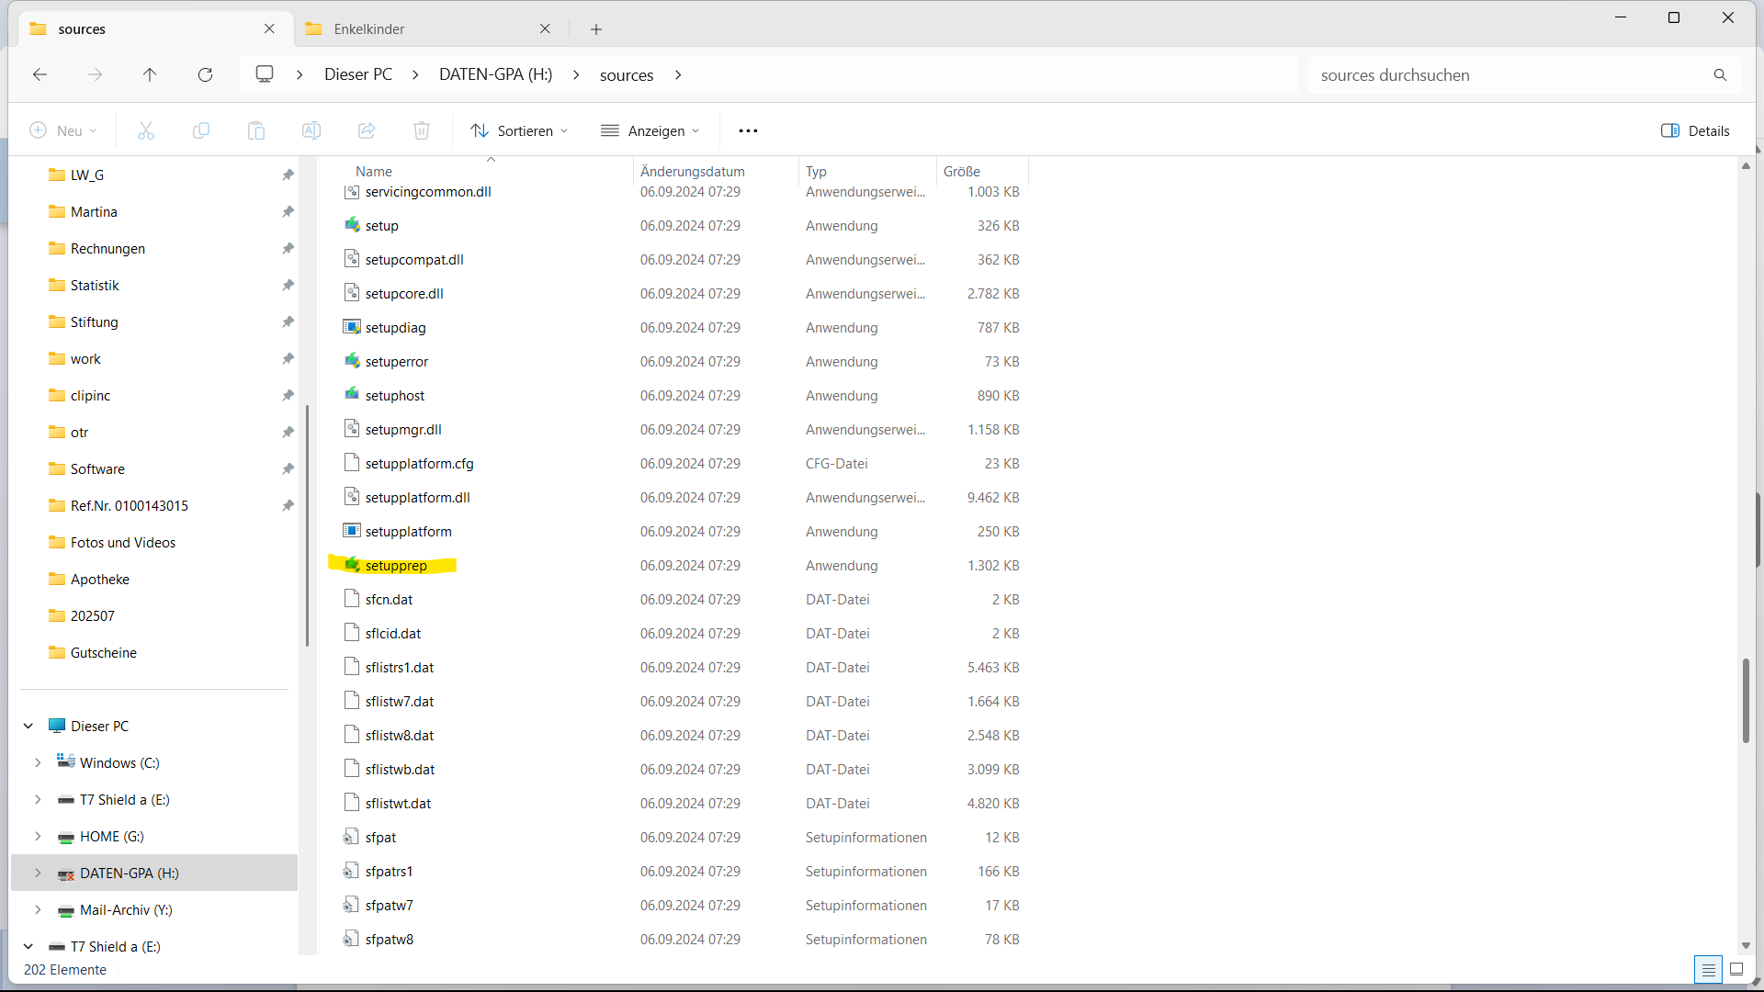The width and height of the screenshot is (1764, 992).
Task: Click the Copy icon in toolbar
Action: (x=201, y=130)
